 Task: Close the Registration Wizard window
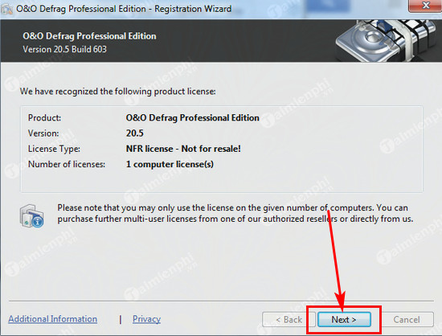425,6
